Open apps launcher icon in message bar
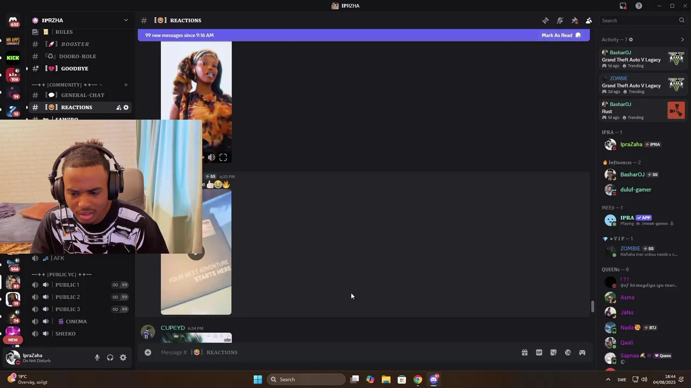 coord(582,352)
